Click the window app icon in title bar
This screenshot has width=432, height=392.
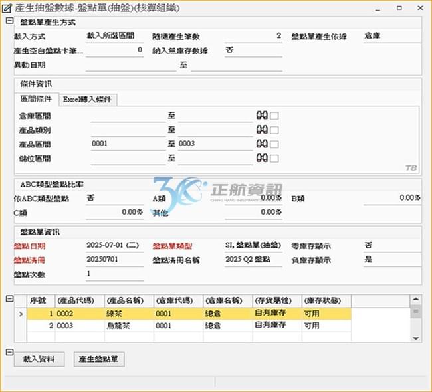pos(7,7)
